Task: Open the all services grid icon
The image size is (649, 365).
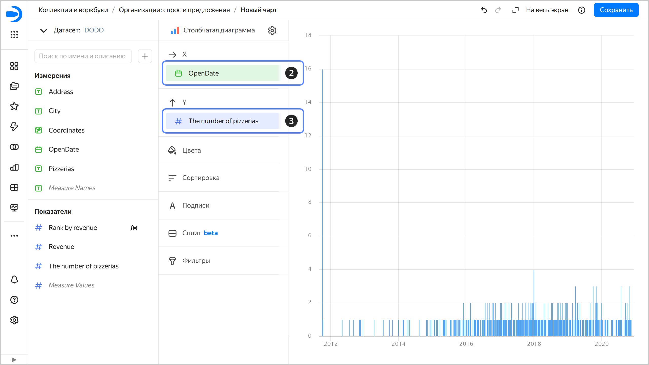Action: pyautogui.click(x=14, y=34)
